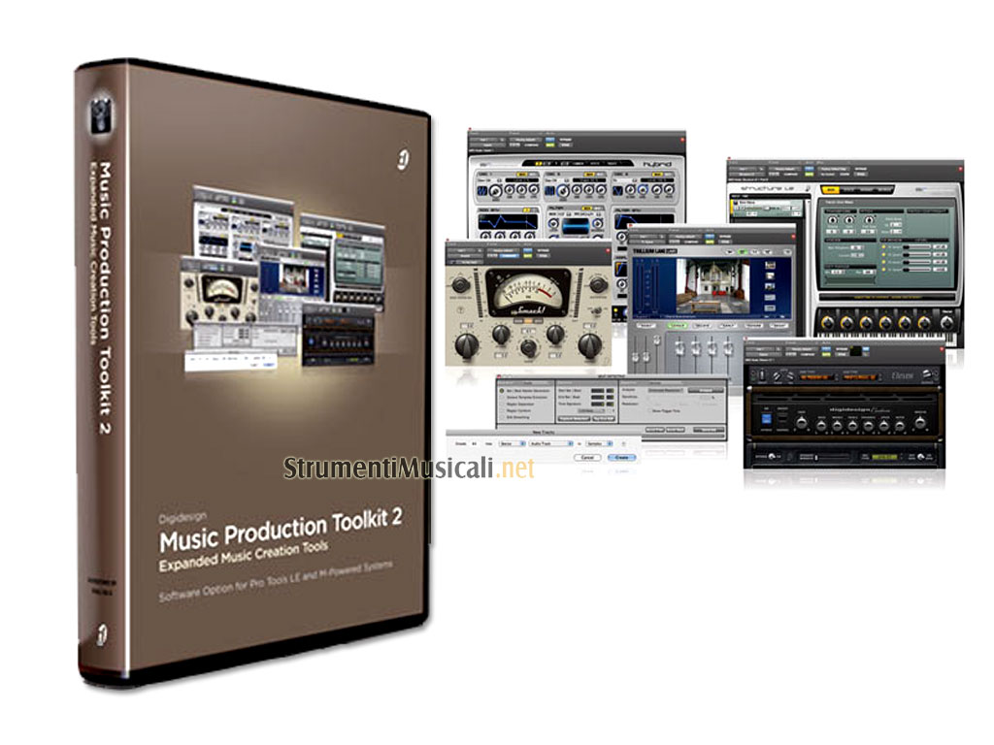Select the first radio option in Beat Detective
994x745 pixels.
tap(503, 389)
